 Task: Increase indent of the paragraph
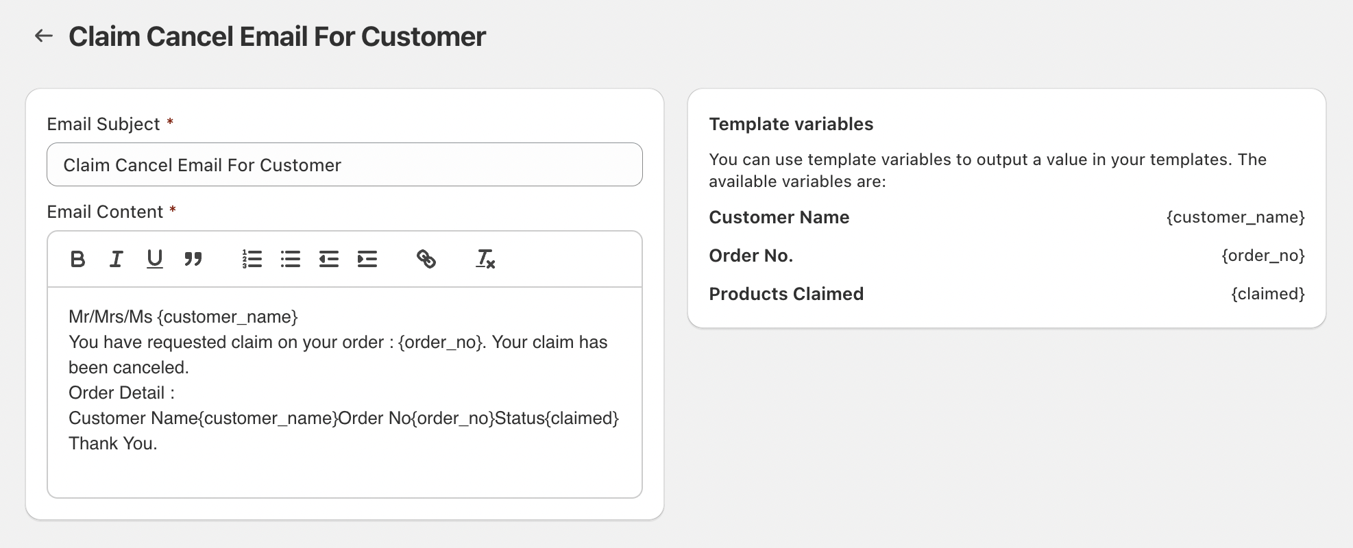[x=367, y=259]
